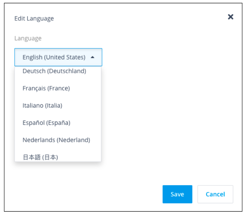Viewport: 246px width, 216px height.
Task: Set Italian as the language
Action: (x=42, y=106)
